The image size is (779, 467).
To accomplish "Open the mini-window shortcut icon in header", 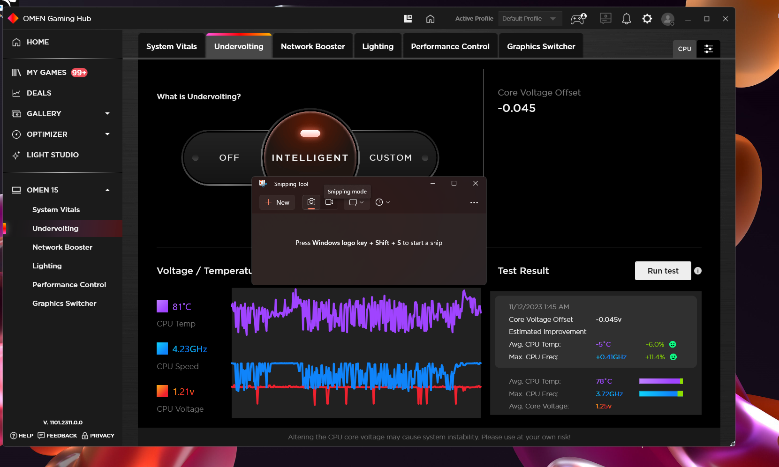I will click(x=408, y=18).
